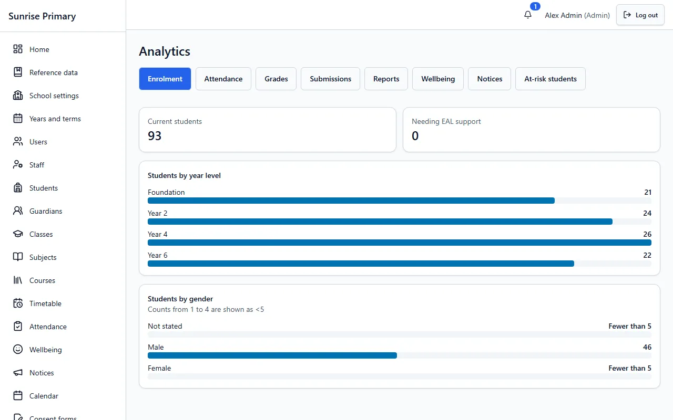Click the Wellbeing smiley icon
673x420 pixels.
coord(18,349)
